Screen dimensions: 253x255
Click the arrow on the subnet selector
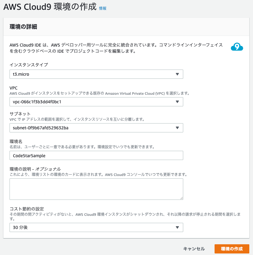click(x=177, y=128)
